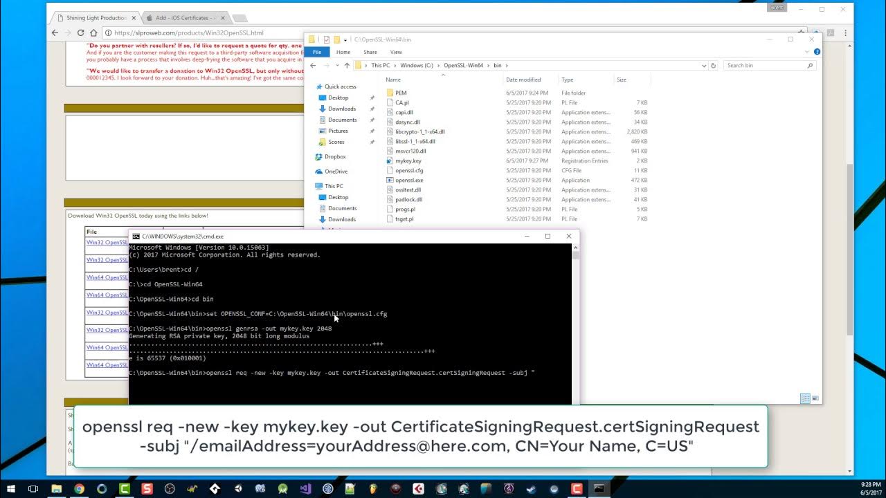Image resolution: width=886 pixels, height=498 pixels.
Task: Click This PC in the breadcrumb
Action: click(x=381, y=65)
